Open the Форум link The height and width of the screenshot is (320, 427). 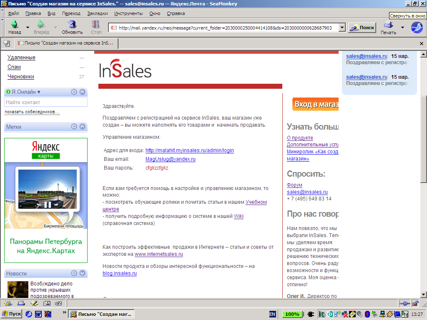[294, 185]
